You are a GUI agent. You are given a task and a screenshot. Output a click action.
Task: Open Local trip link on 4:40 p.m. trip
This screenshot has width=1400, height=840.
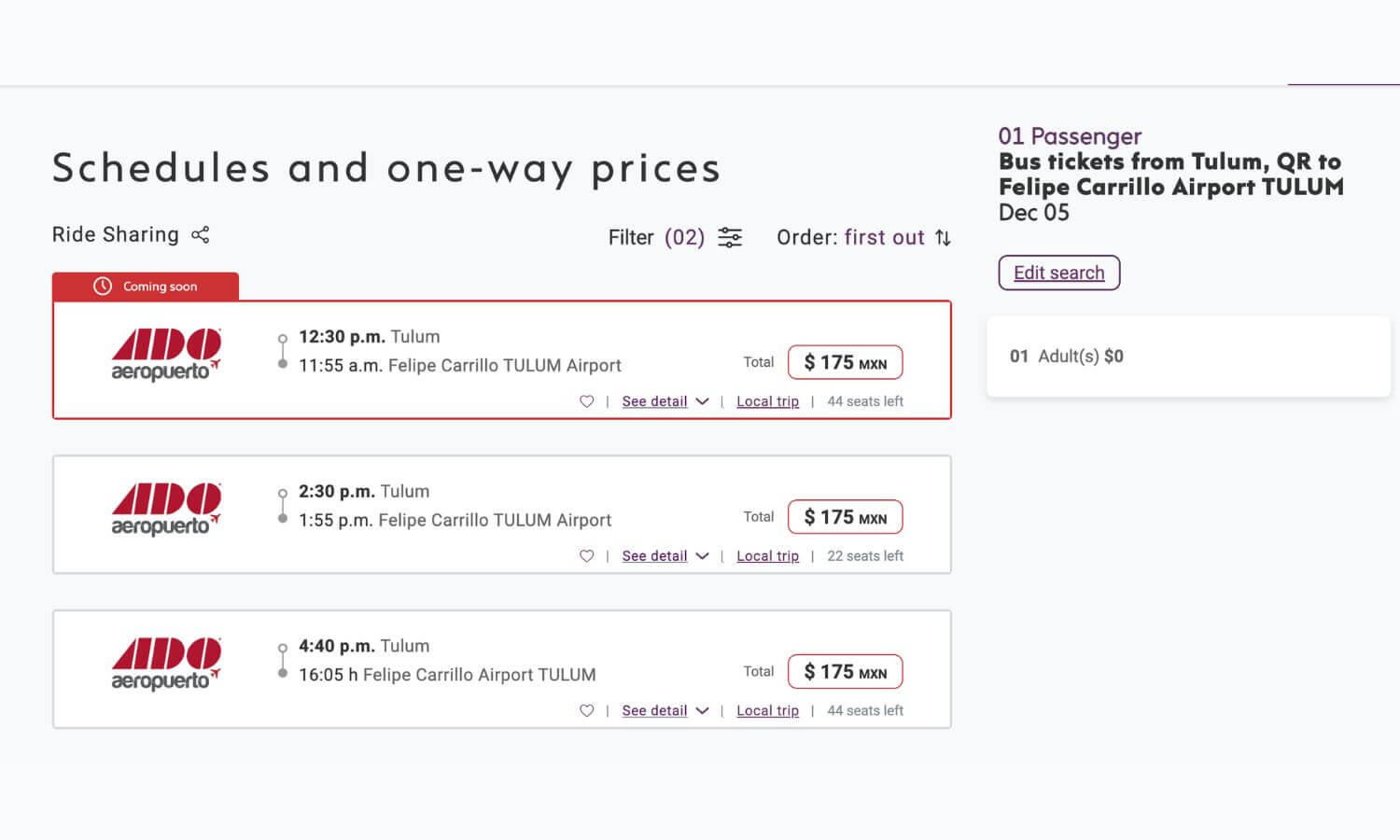point(767,711)
